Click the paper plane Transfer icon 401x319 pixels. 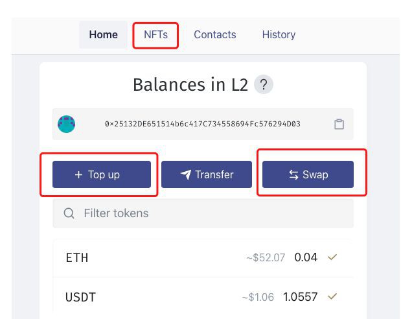point(186,174)
